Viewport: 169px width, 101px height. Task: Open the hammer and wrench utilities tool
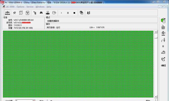14,13
